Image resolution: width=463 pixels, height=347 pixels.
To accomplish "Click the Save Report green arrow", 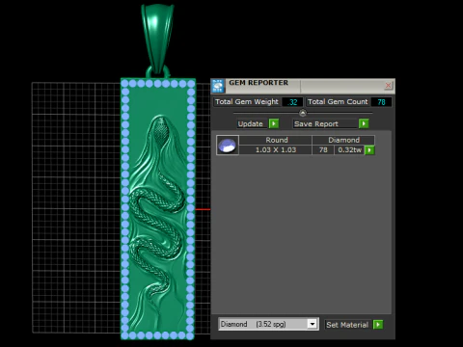I will [364, 123].
